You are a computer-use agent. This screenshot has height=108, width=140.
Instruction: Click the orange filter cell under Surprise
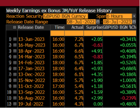[x=93, y=33]
